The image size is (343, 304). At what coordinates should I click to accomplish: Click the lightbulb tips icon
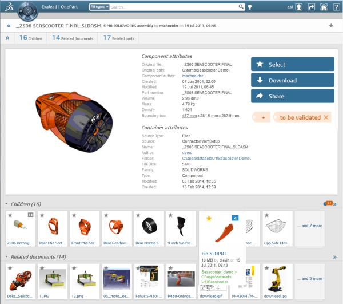[250, 7]
